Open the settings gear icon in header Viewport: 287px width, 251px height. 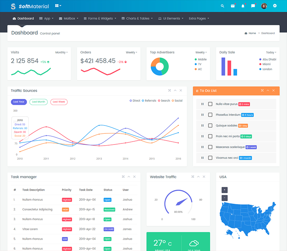pos(275,6)
